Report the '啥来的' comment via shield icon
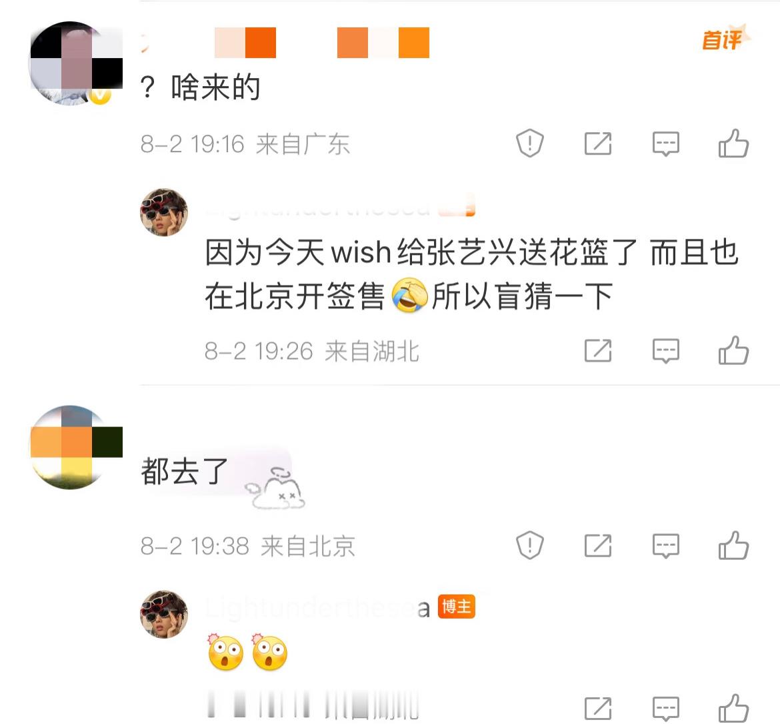Screen dimensions: 780x724 pyautogui.click(x=530, y=143)
